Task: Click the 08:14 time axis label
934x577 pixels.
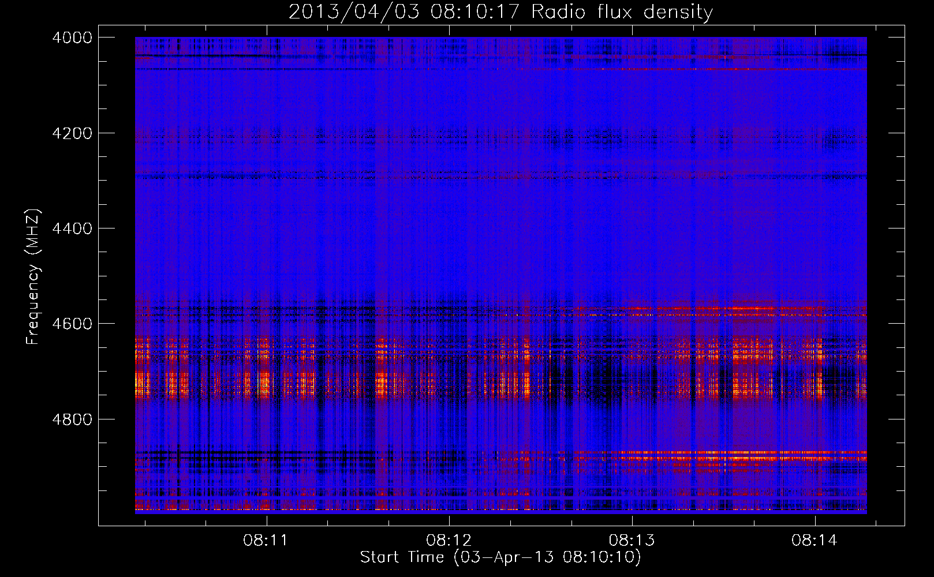Action: click(x=815, y=541)
